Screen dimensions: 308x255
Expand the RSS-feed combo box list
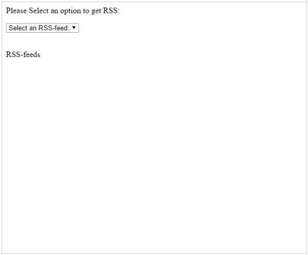pos(43,28)
